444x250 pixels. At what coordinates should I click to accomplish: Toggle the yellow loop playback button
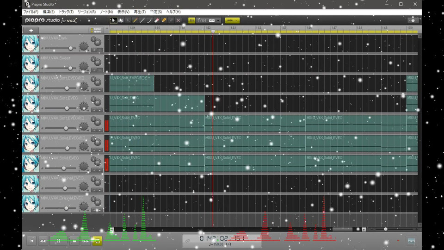point(97,241)
